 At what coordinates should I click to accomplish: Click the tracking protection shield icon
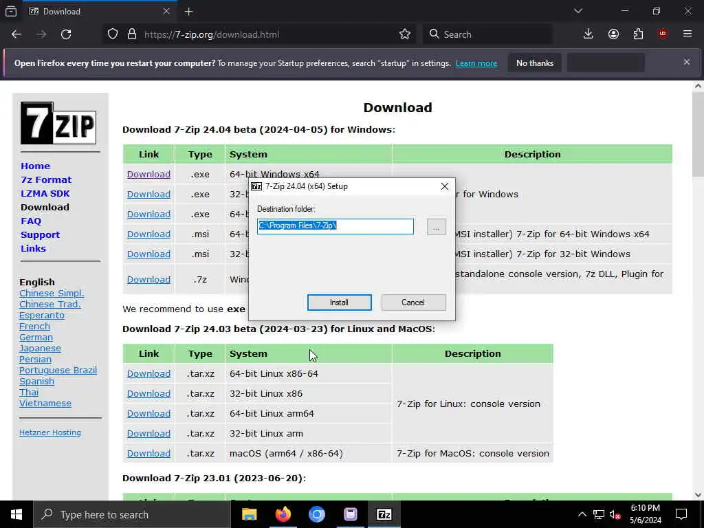pos(113,34)
